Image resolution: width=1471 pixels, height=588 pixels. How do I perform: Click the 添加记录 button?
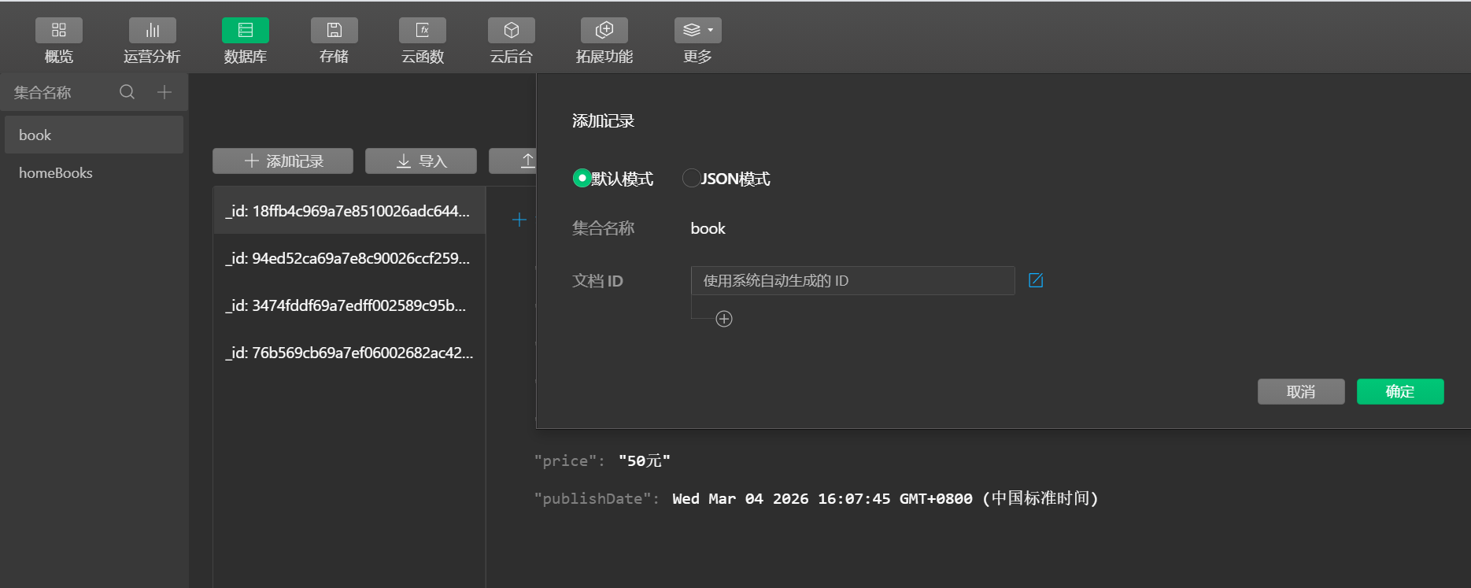(x=283, y=161)
